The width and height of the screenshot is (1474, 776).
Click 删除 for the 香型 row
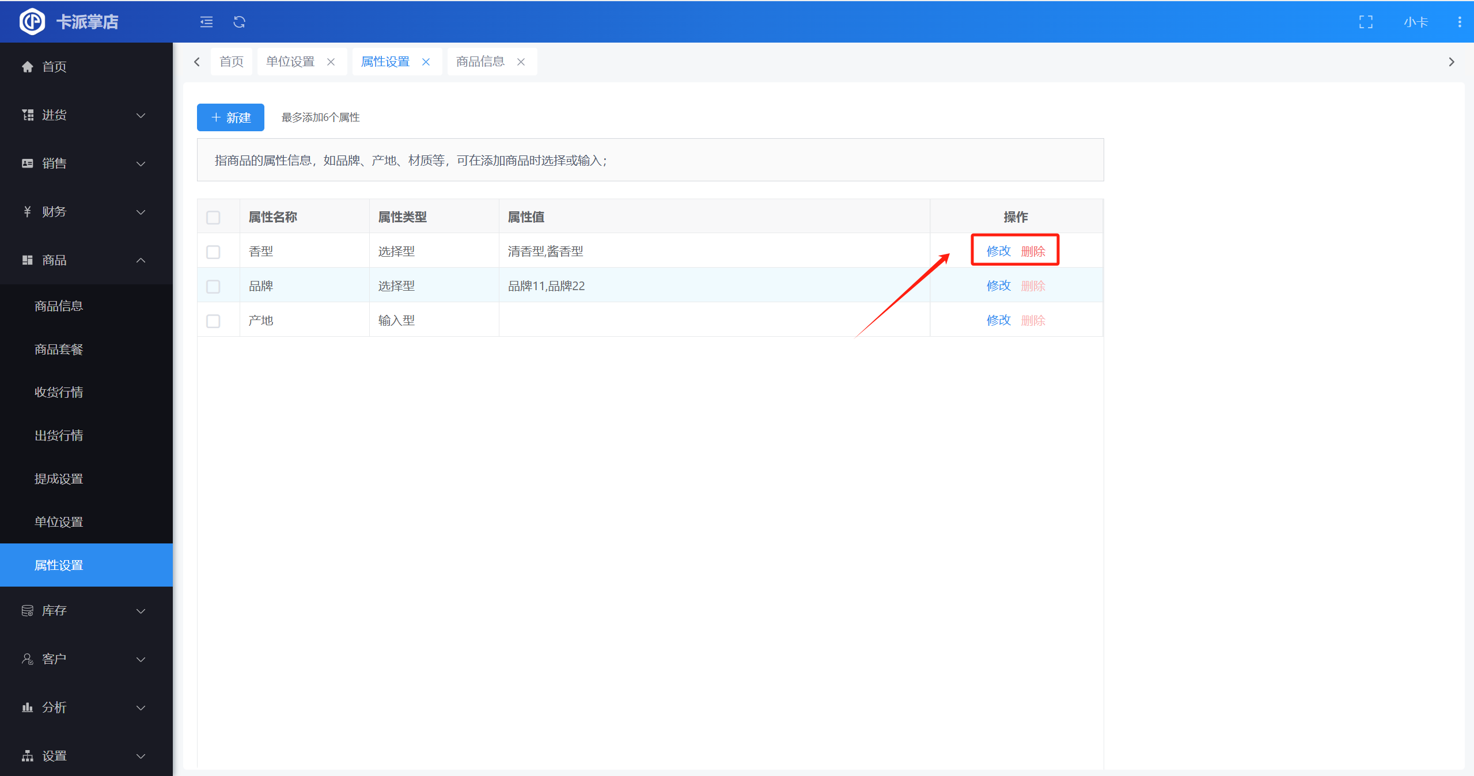(x=1033, y=252)
